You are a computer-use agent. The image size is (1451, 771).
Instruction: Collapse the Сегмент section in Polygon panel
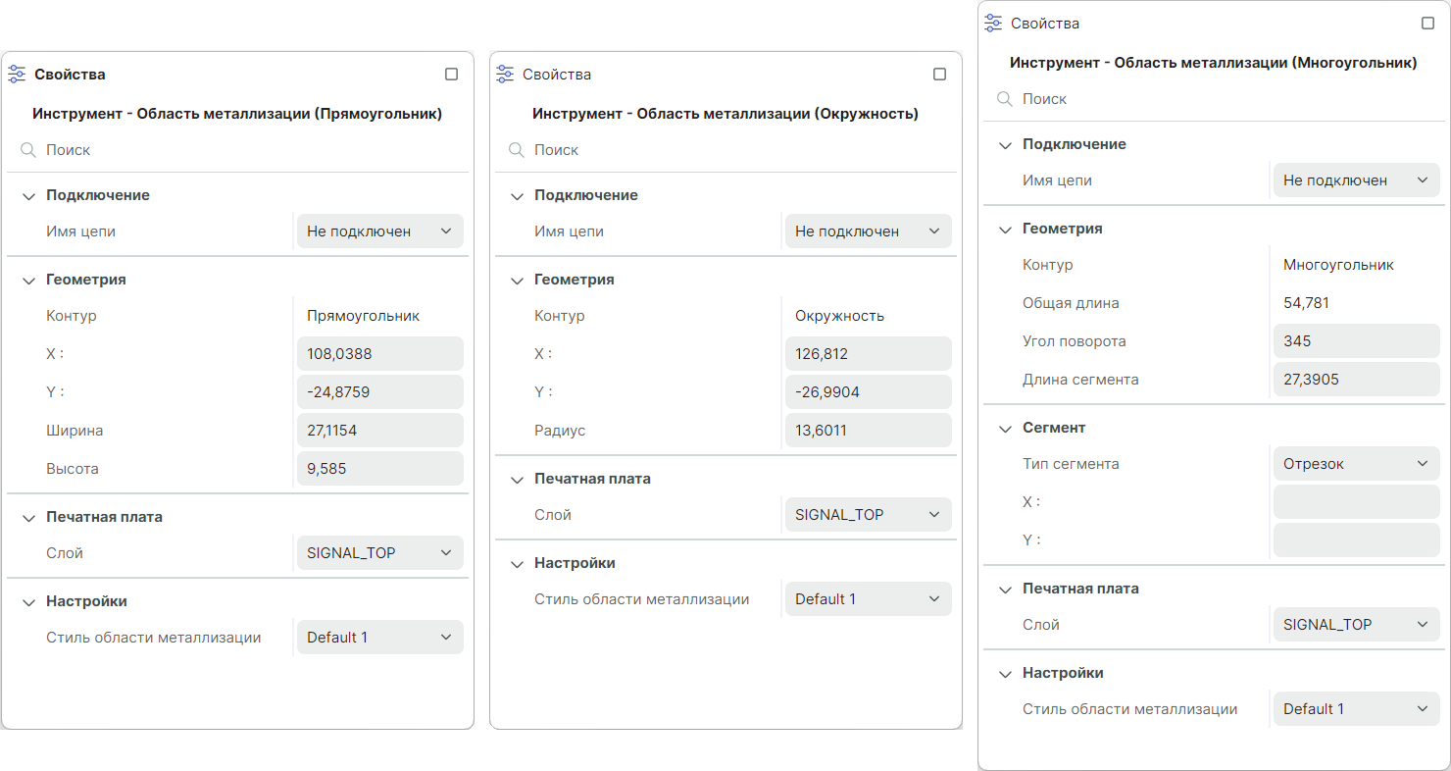point(1004,428)
